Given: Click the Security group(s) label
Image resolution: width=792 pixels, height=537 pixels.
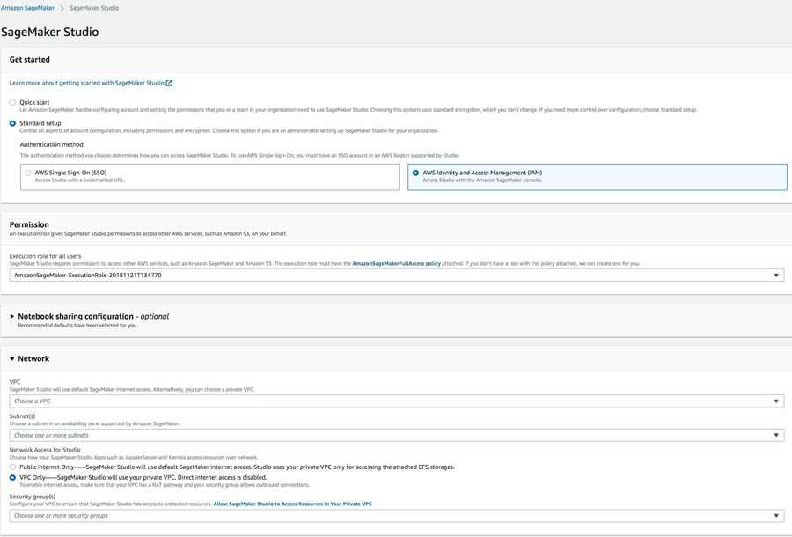Looking at the screenshot, I should coord(33,497).
